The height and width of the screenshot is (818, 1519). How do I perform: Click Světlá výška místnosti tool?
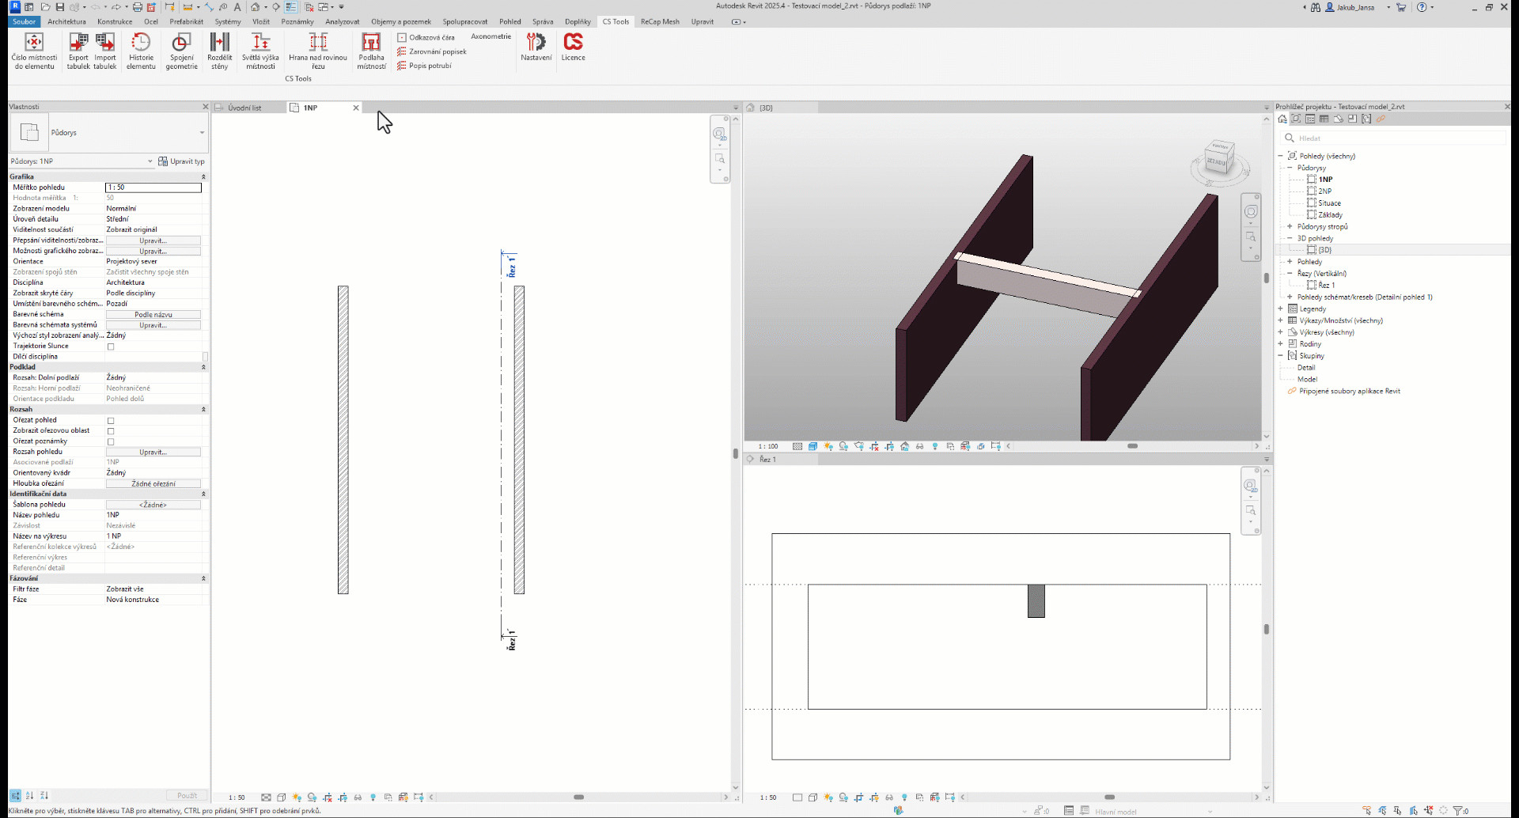click(260, 51)
